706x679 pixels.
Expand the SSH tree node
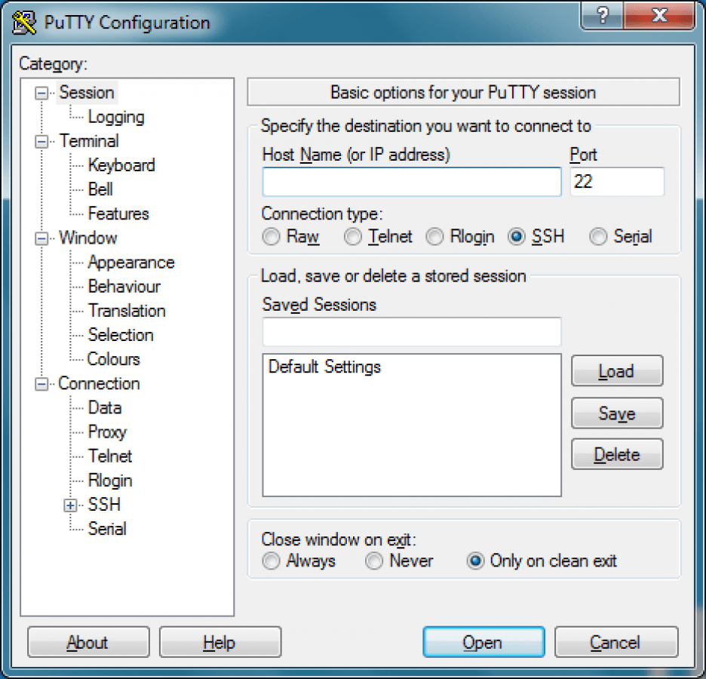click(71, 505)
